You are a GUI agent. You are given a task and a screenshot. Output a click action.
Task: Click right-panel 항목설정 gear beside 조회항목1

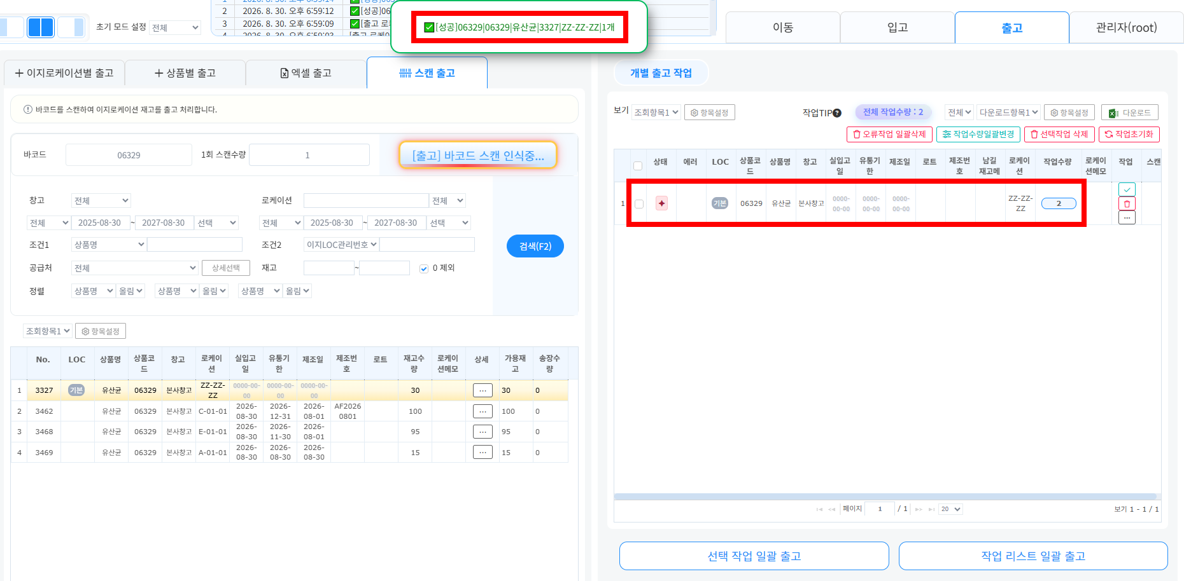coord(710,113)
